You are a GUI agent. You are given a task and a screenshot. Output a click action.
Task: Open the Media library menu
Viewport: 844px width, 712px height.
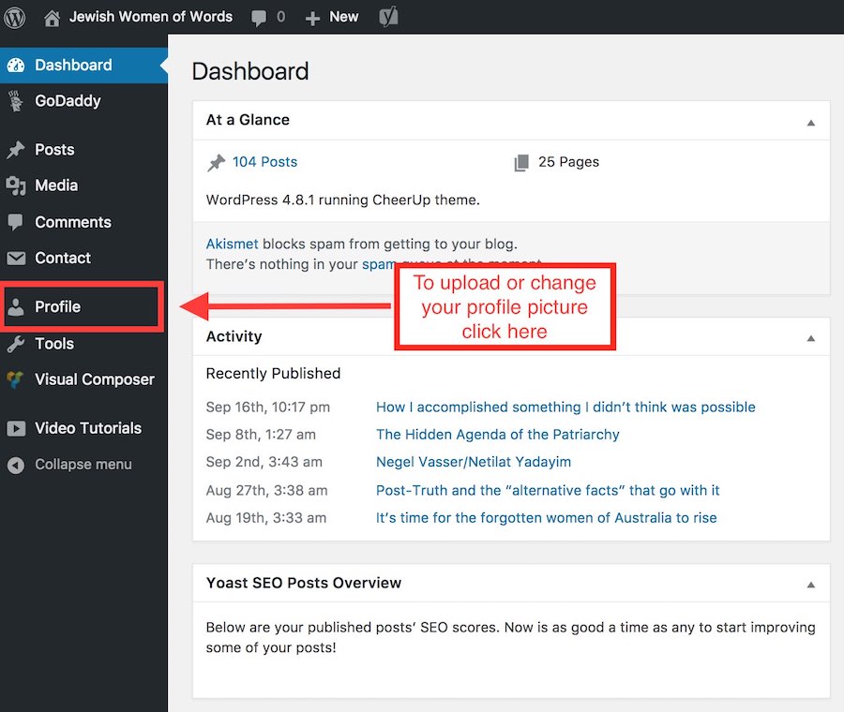point(83,186)
